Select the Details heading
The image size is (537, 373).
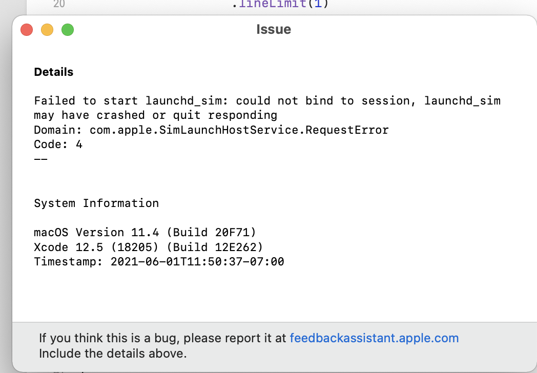tap(54, 72)
